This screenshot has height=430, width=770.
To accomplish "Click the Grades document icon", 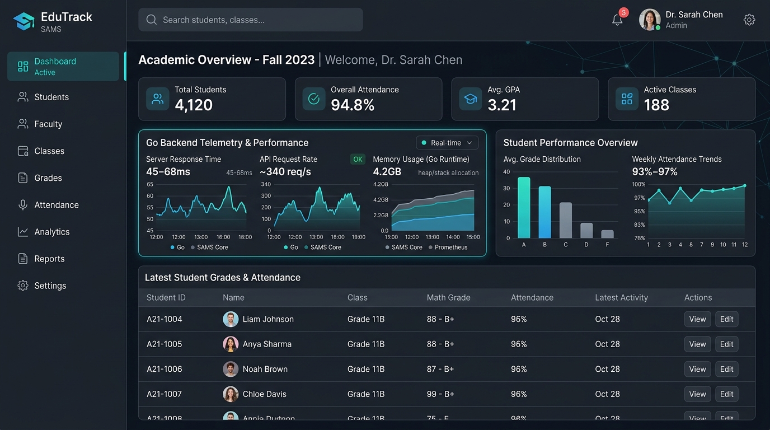I will pyautogui.click(x=23, y=177).
